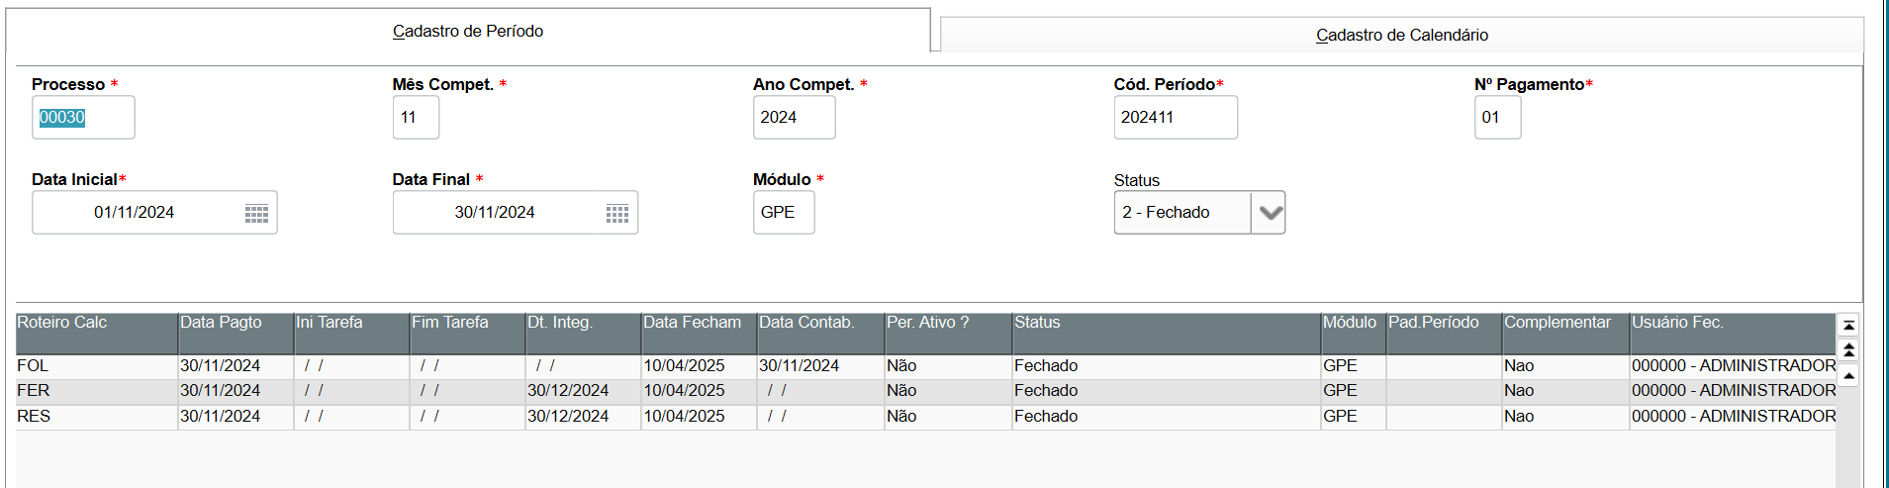
Task: Click the Cód. Período field
Action: click(x=1175, y=118)
